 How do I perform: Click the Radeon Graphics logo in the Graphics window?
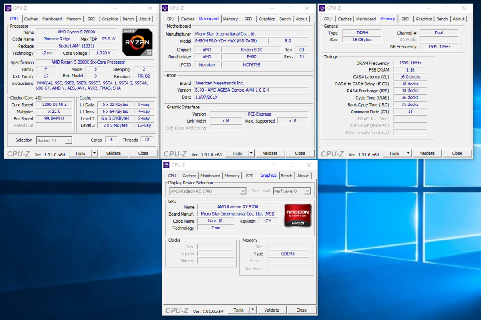tap(297, 216)
